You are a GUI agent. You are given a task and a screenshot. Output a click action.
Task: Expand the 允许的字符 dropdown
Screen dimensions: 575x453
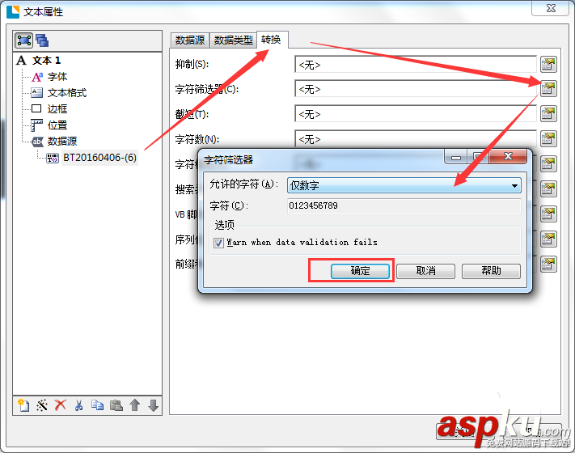coord(515,185)
